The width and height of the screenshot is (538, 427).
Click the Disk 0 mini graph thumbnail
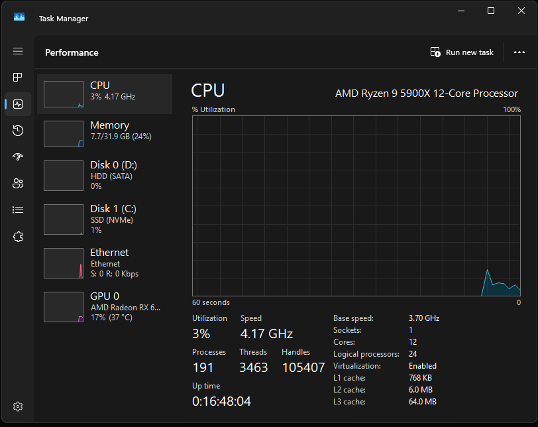[x=64, y=176]
